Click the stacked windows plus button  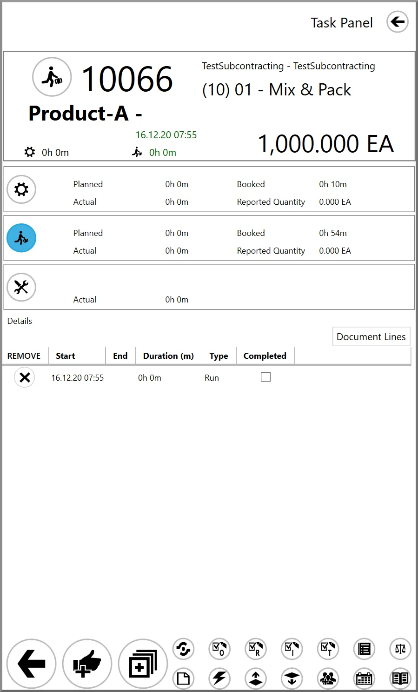(143, 664)
